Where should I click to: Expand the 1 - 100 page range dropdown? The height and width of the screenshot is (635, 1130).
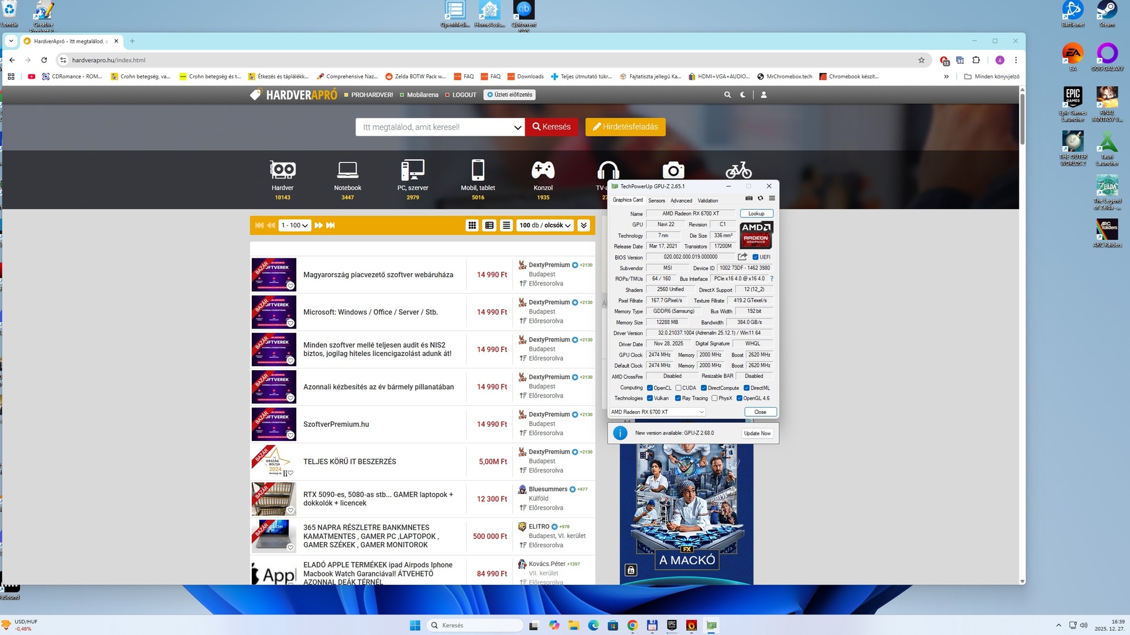(x=294, y=225)
